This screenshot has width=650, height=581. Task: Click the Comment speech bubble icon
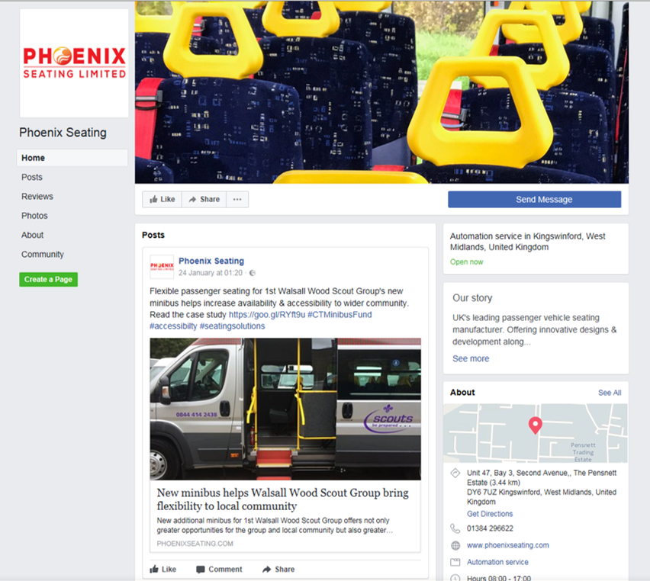click(200, 570)
